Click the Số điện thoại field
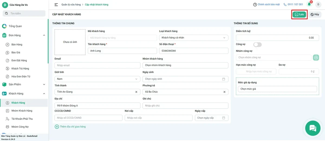 coord(194,51)
